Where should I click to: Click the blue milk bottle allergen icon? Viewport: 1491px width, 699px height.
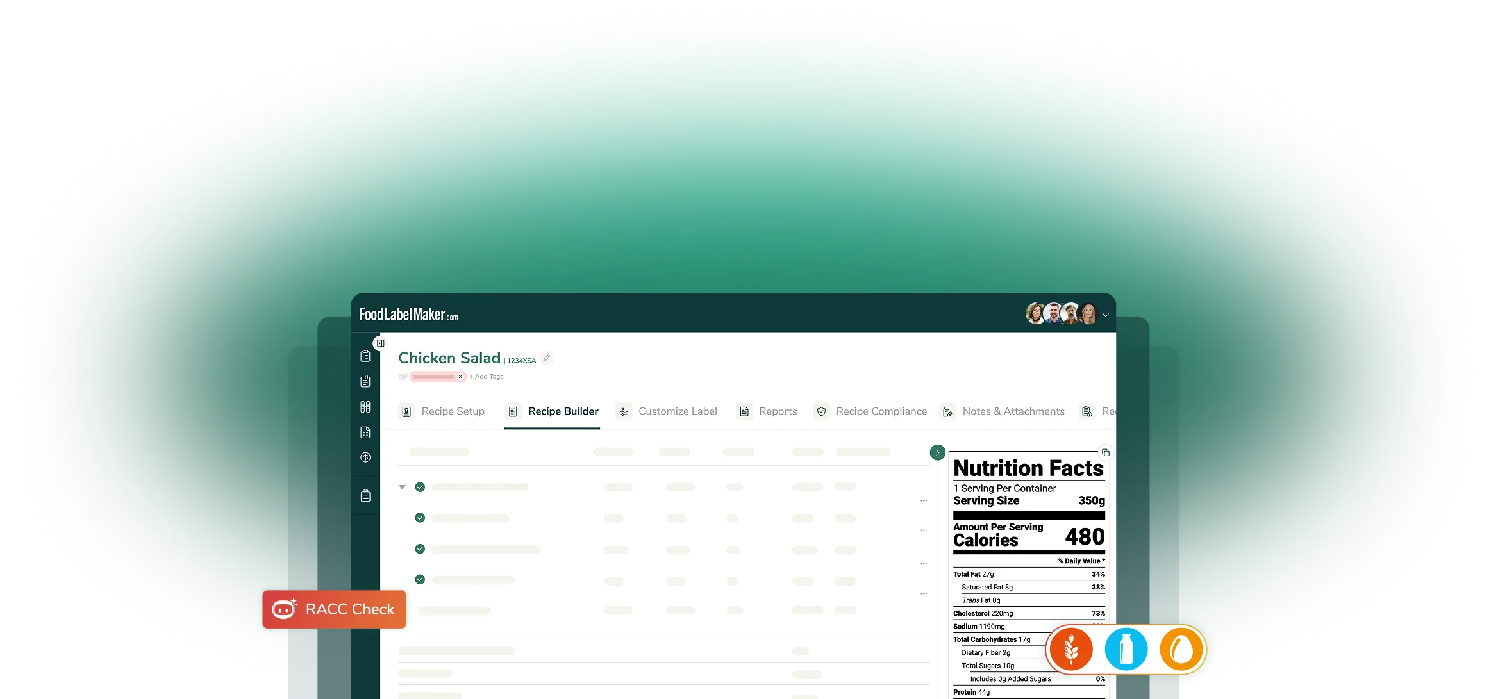[x=1126, y=650]
